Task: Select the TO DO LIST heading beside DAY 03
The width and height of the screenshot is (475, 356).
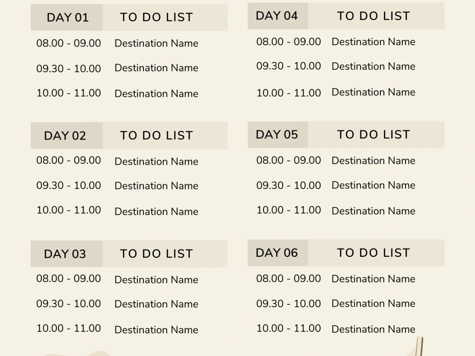Action: coord(157,254)
